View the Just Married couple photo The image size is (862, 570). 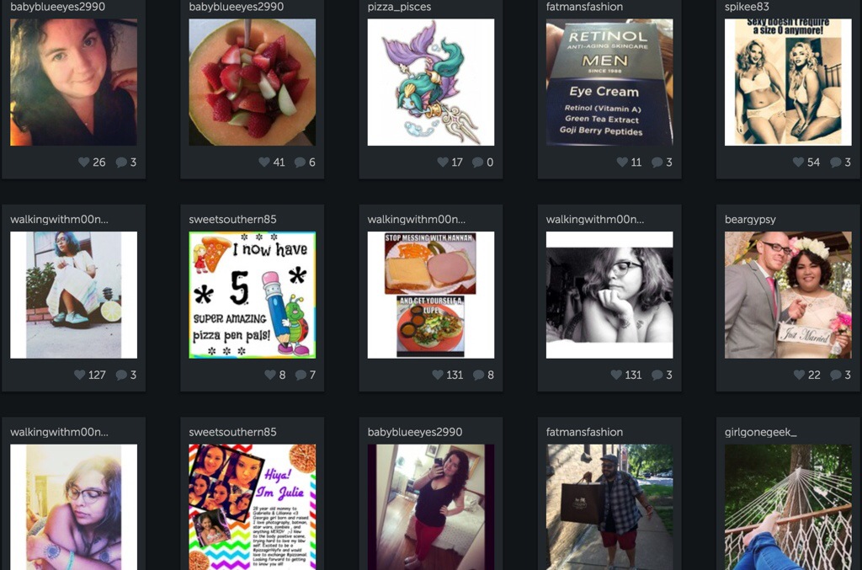click(788, 296)
